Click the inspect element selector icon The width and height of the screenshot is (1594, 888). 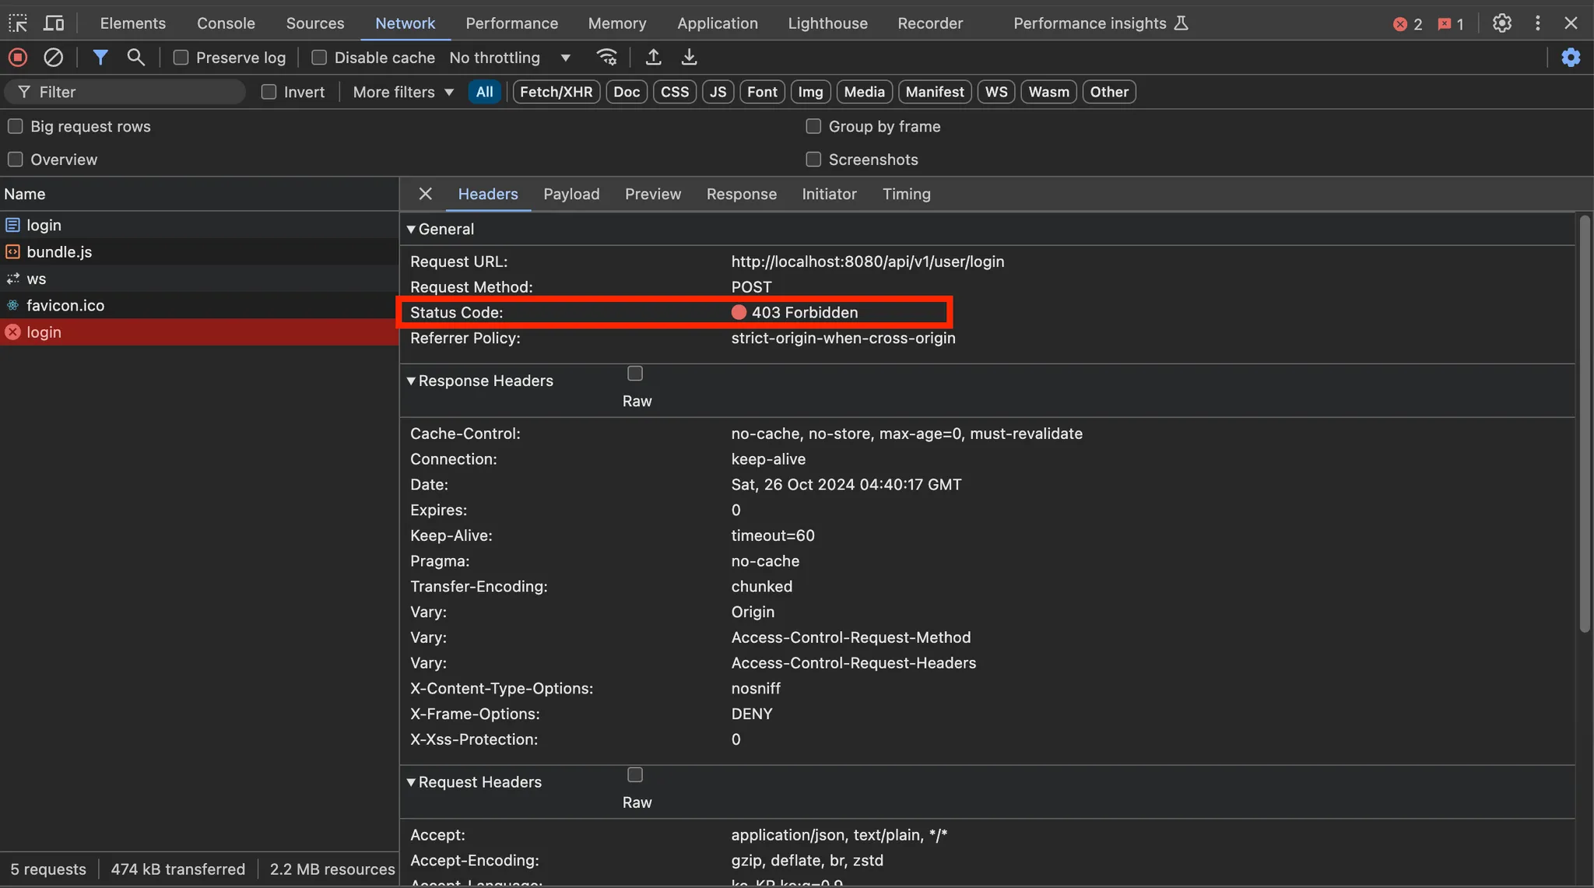click(x=18, y=23)
